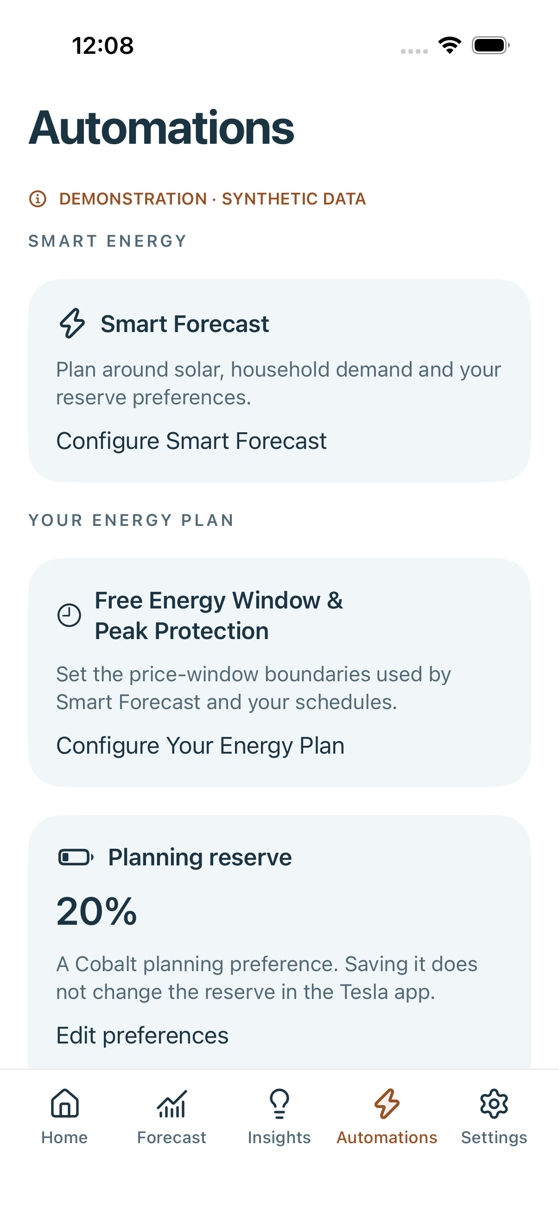Tap Edit preferences under Planning reserve
Screen dimensions: 559x1216
click(x=142, y=1036)
